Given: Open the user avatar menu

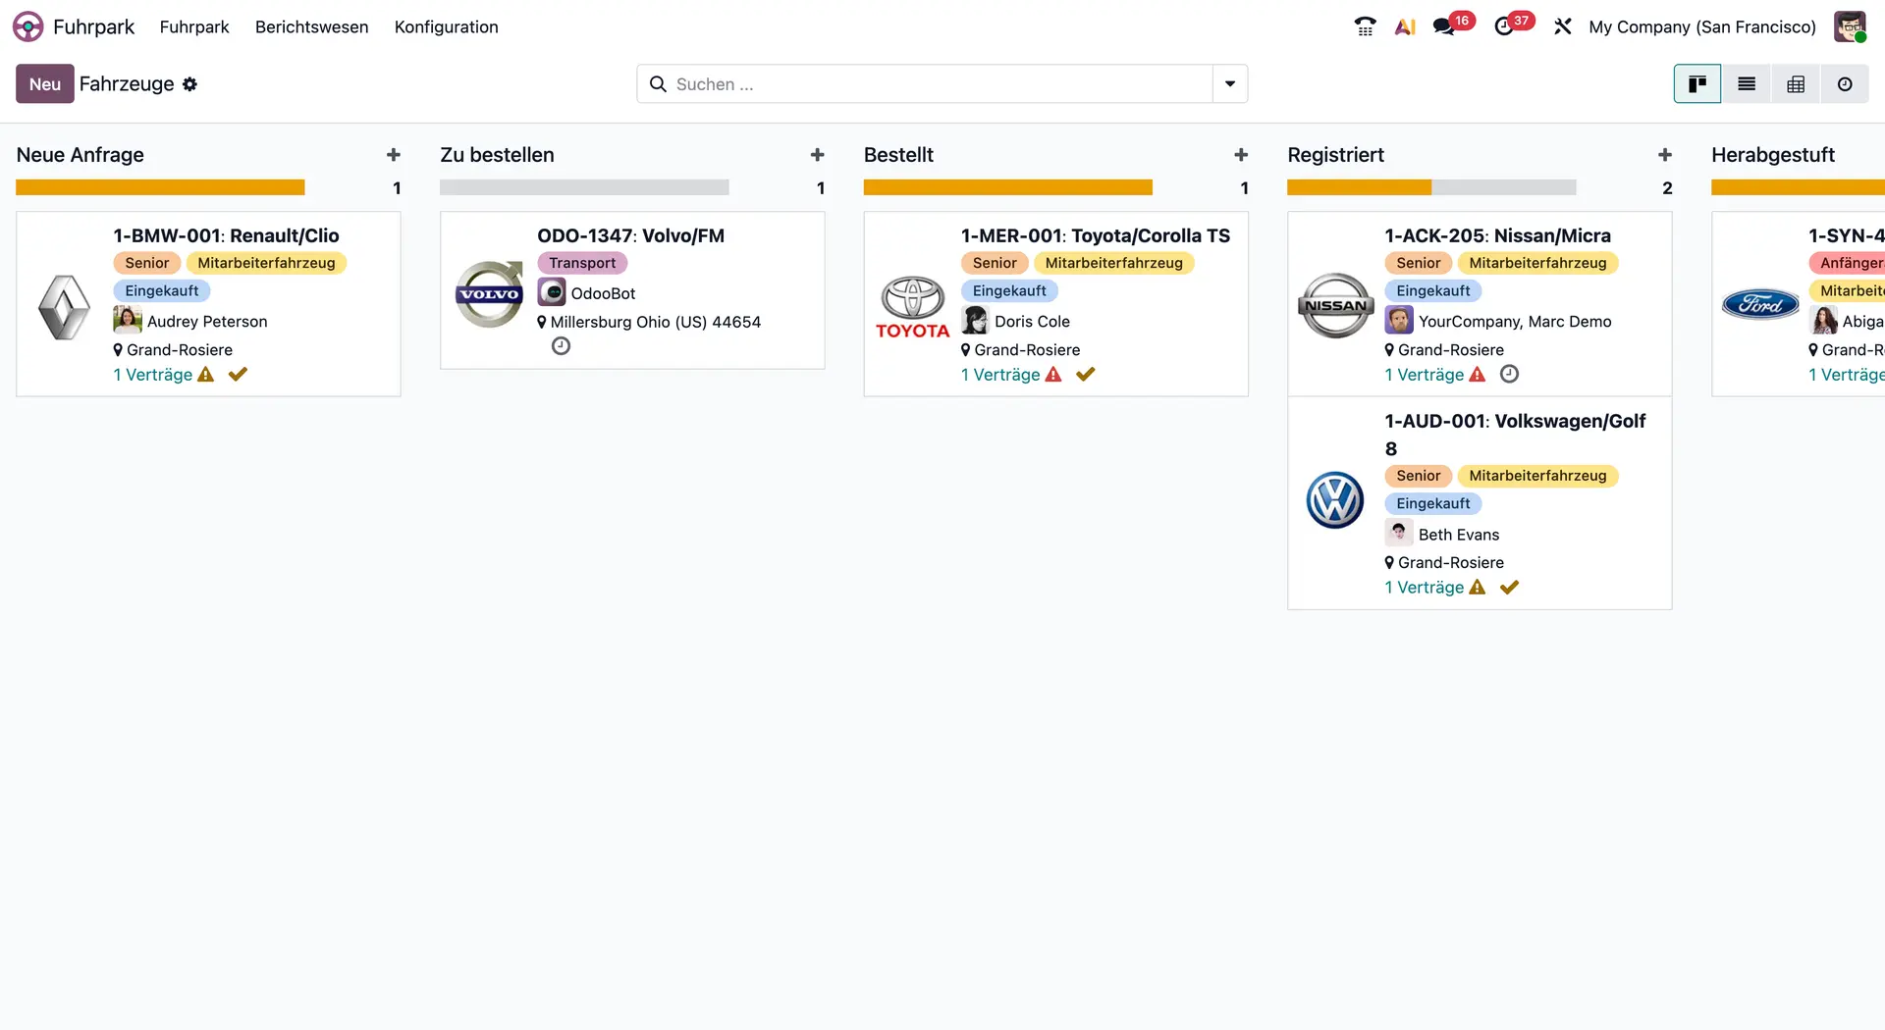Looking at the screenshot, I should 1850,26.
